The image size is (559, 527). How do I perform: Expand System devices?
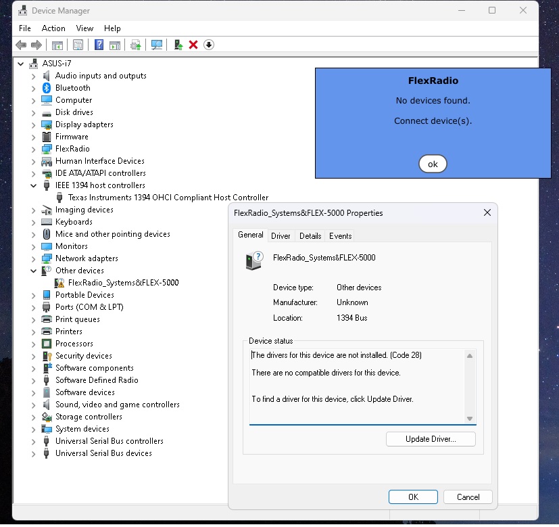pyautogui.click(x=33, y=429)
